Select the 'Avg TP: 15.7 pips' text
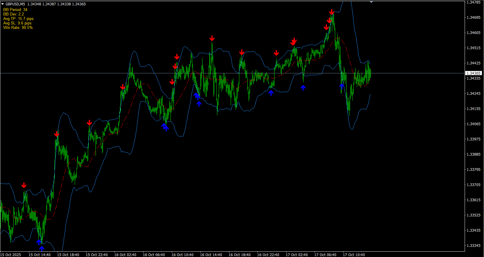Viewport: 484px width, 257px height. [18, 19]
